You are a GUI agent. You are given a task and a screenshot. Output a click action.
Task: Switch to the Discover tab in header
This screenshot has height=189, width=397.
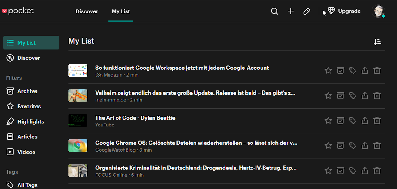[87, 11]
